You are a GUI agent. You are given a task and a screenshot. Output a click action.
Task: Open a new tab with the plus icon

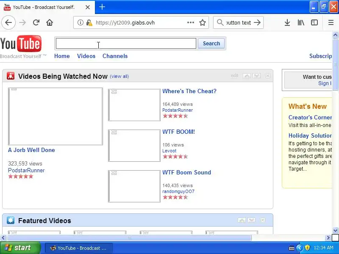pos(102,7)
